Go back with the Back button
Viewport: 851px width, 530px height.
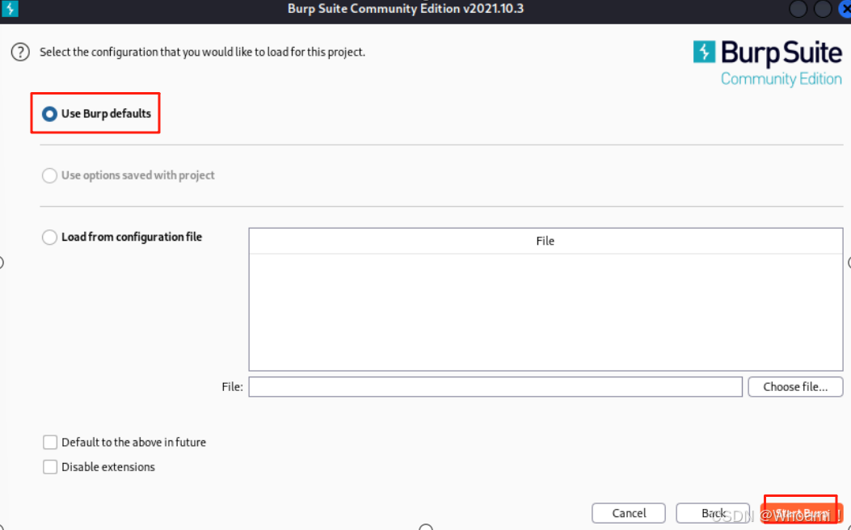713,513
